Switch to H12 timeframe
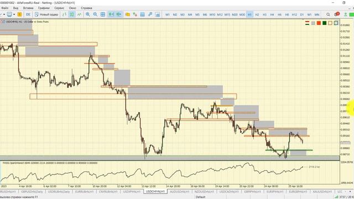The height and width of the screenshot is (199, 354). click(294, 14)
